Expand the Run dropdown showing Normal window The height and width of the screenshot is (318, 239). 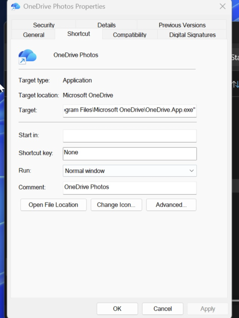pos(130,171)
